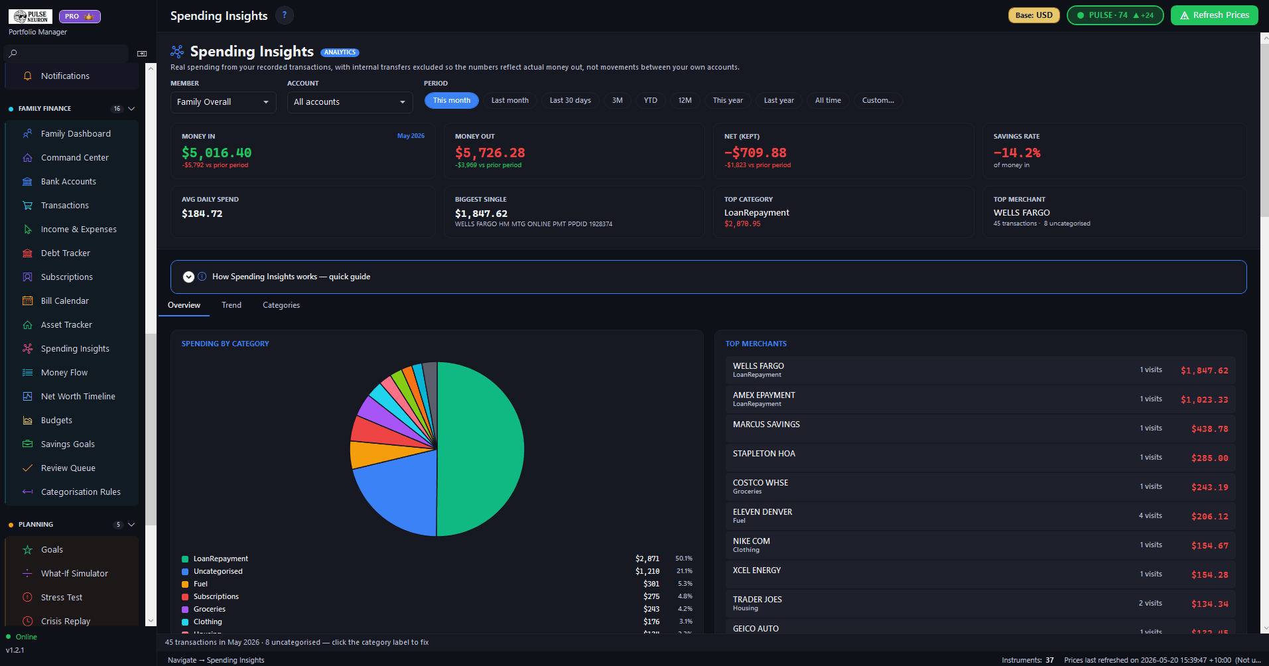Image resolution: width=1269 pixels, height=666 pixels.
Task: Collapse the Family Finance section
Action: (131, 108)
